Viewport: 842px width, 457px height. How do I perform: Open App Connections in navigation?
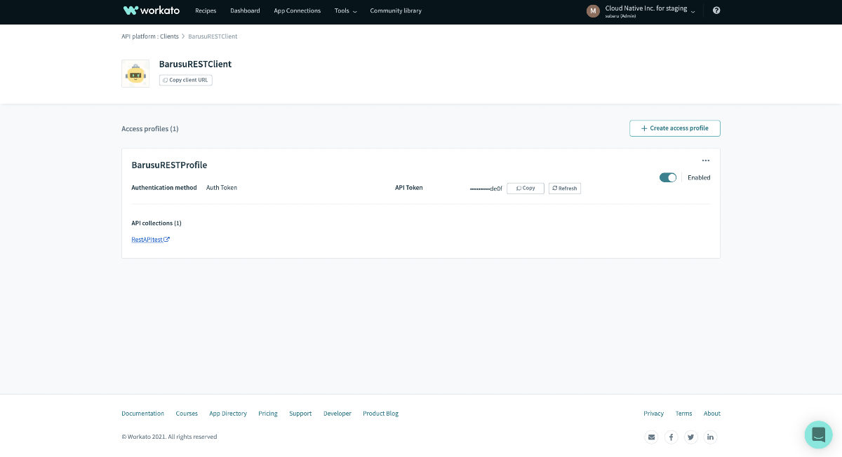297,11
